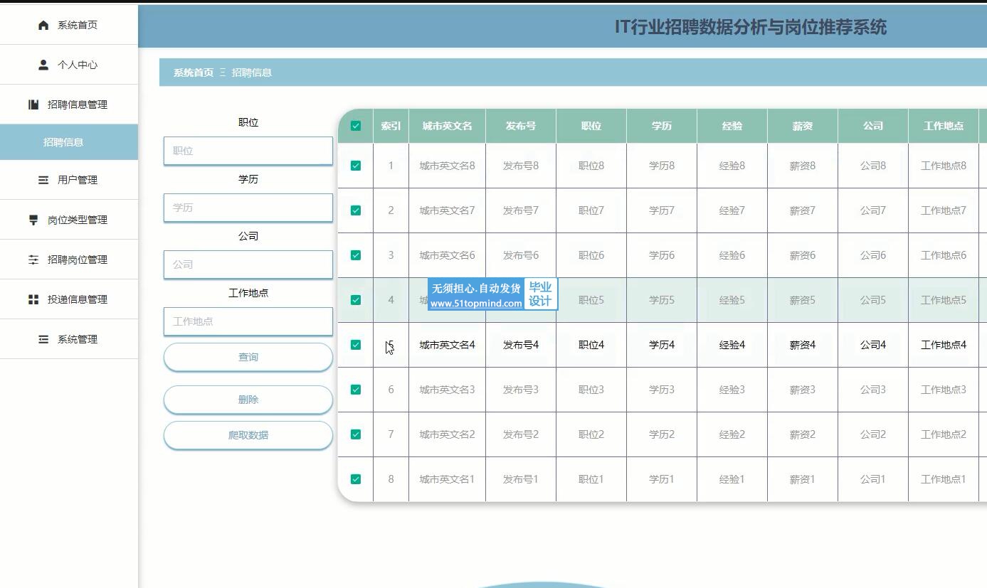Click the cell 职位7
The height and width of the screenshot is (588, 987).
(x=591, y=210)
